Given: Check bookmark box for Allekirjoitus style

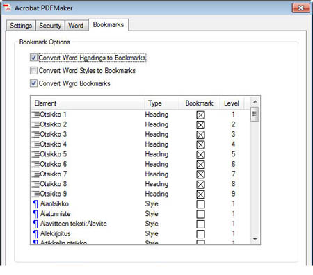Looking at the screenshot, I should (x=200, y=234).
